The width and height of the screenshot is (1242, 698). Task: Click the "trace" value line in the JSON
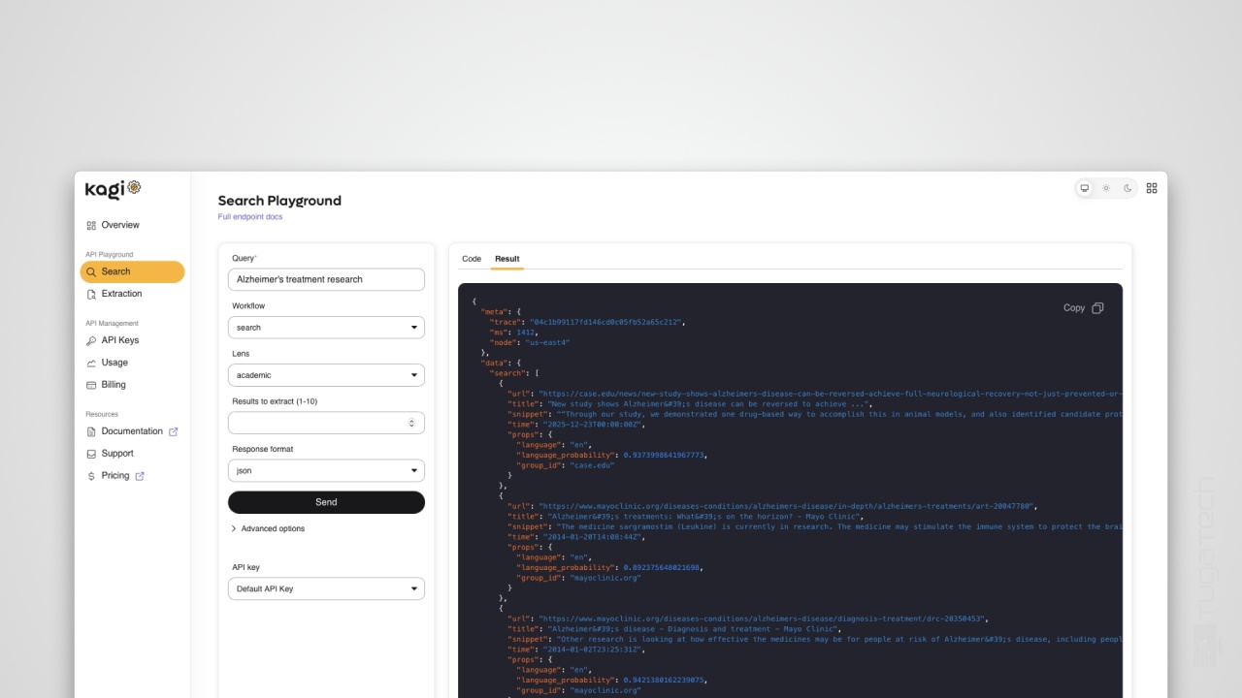(587, 322)
